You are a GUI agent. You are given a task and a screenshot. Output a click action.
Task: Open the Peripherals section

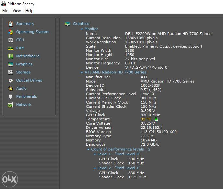click(x=27, y=96)
